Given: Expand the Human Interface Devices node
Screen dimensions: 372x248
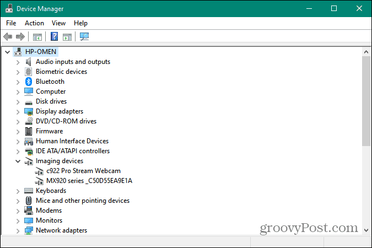Looking at the screenshot, I should (18, 142).
